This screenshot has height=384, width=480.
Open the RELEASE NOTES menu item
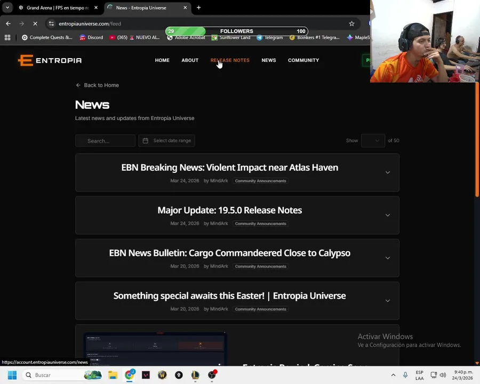(230, 60)
